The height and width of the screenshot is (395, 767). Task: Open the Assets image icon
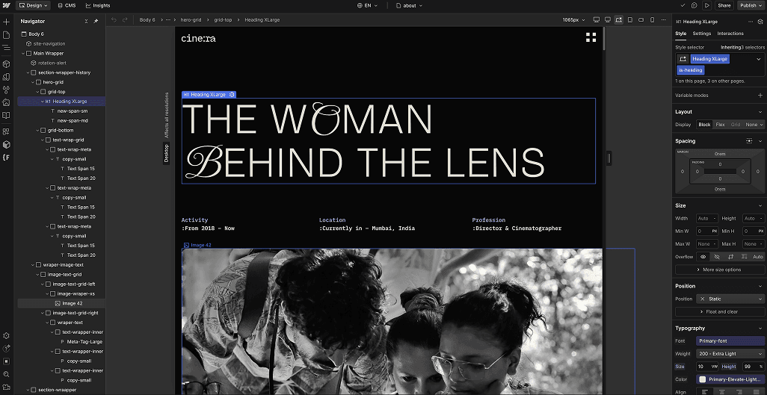pyautogui.click(x=6, y=102)
